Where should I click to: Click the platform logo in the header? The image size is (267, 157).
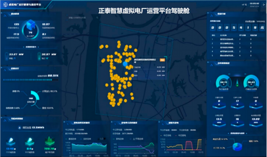coord(5,5)
